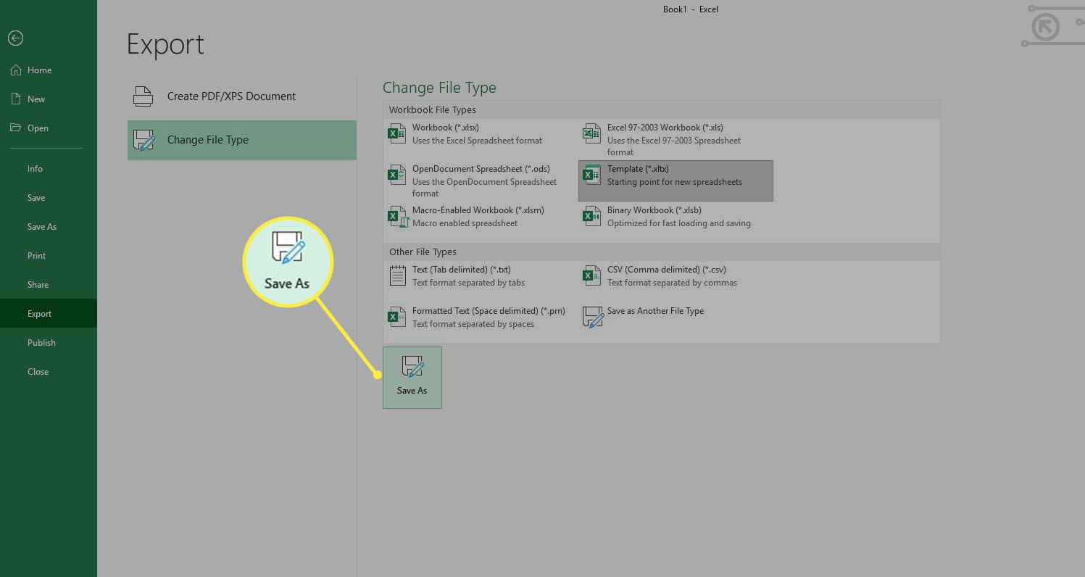Choose Template (*.xltx) label
The width and height of the screenshot is (1085, 577).
pyautogui.click(x=638, y=169)
